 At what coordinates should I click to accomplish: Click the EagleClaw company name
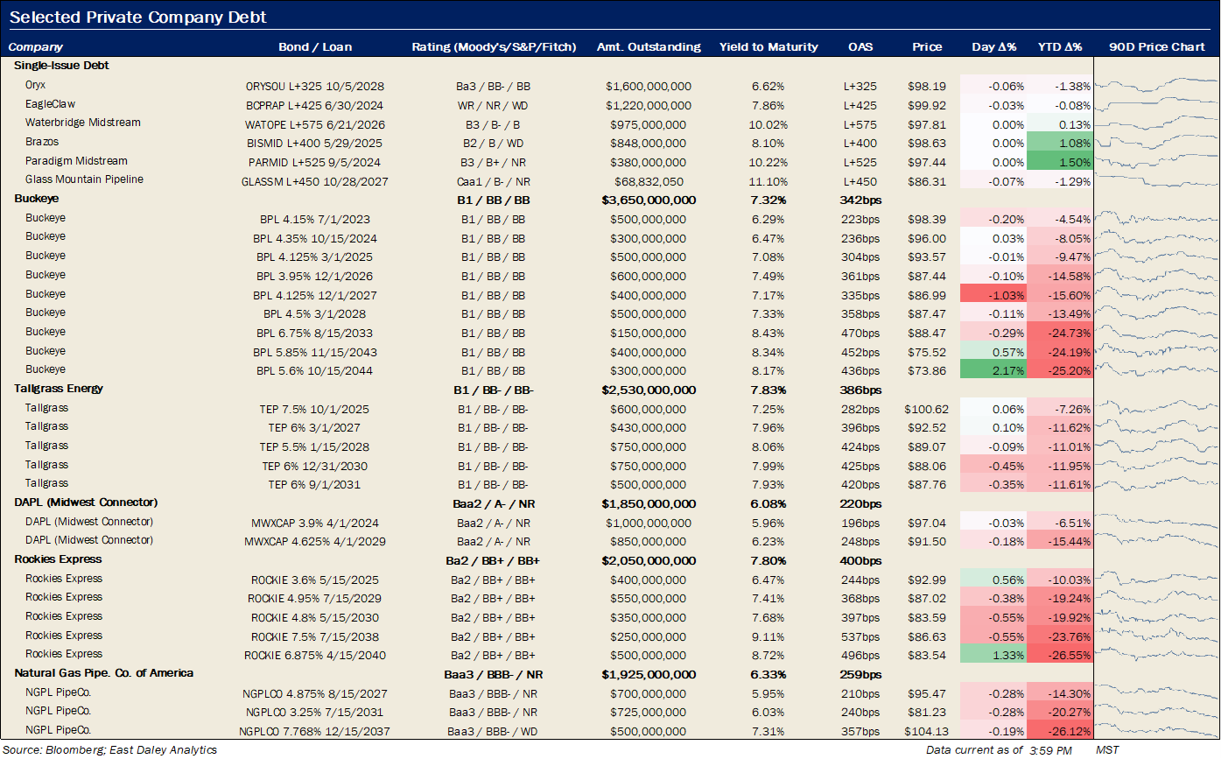(50, 104)
